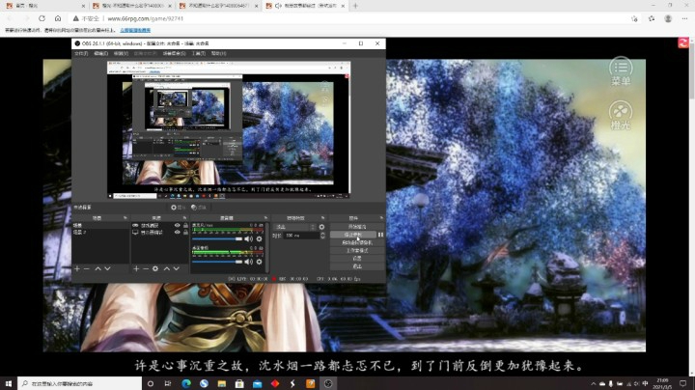Viewport: 695px width, 390px height.
Task: Click the 橙光 logo icon in game
Action: click(621, 115)
